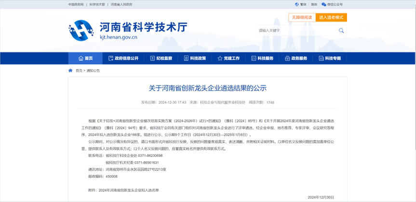Click the globe icon beside 繁体

tap(296, 4)
